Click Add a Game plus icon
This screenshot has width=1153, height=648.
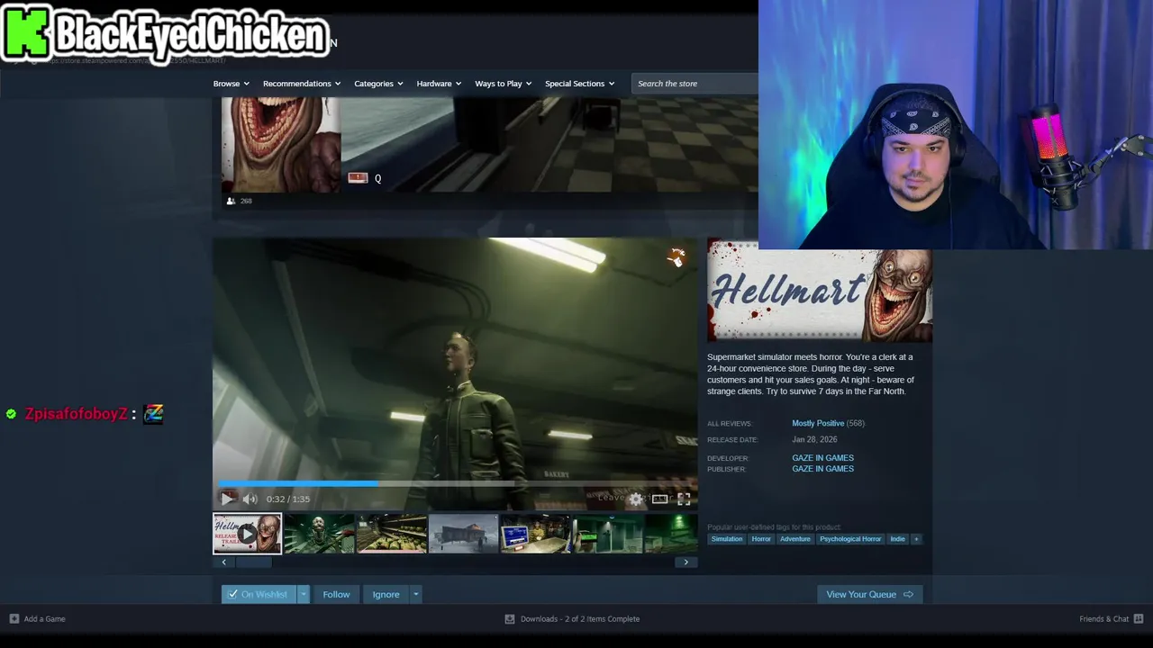tap(14, 618)
